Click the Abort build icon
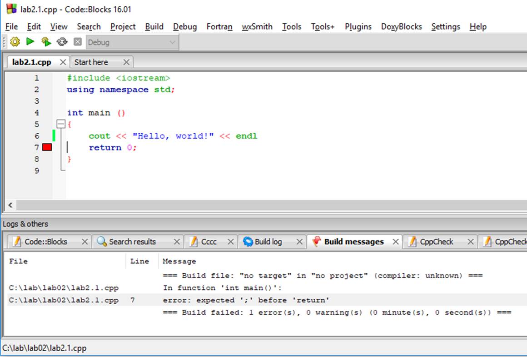 point(78,42)
